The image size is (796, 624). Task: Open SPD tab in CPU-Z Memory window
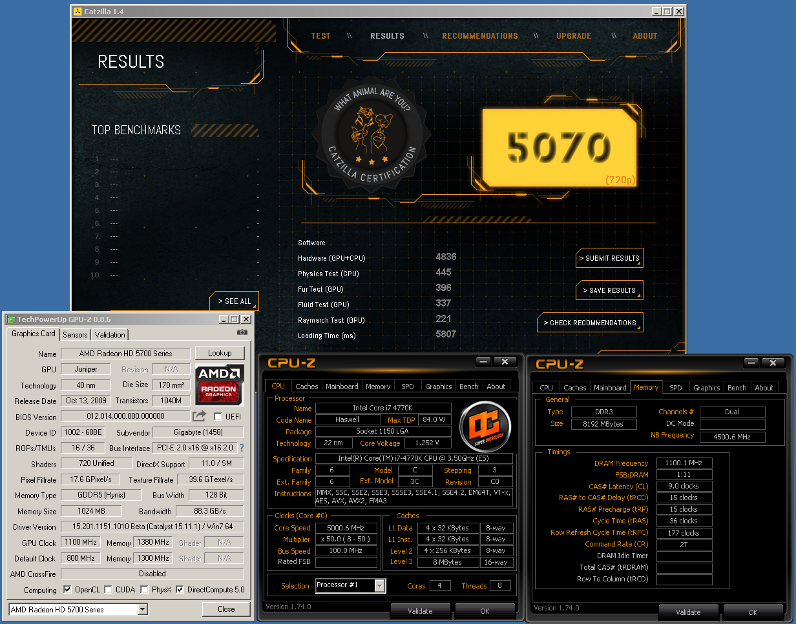pos(676,388)
